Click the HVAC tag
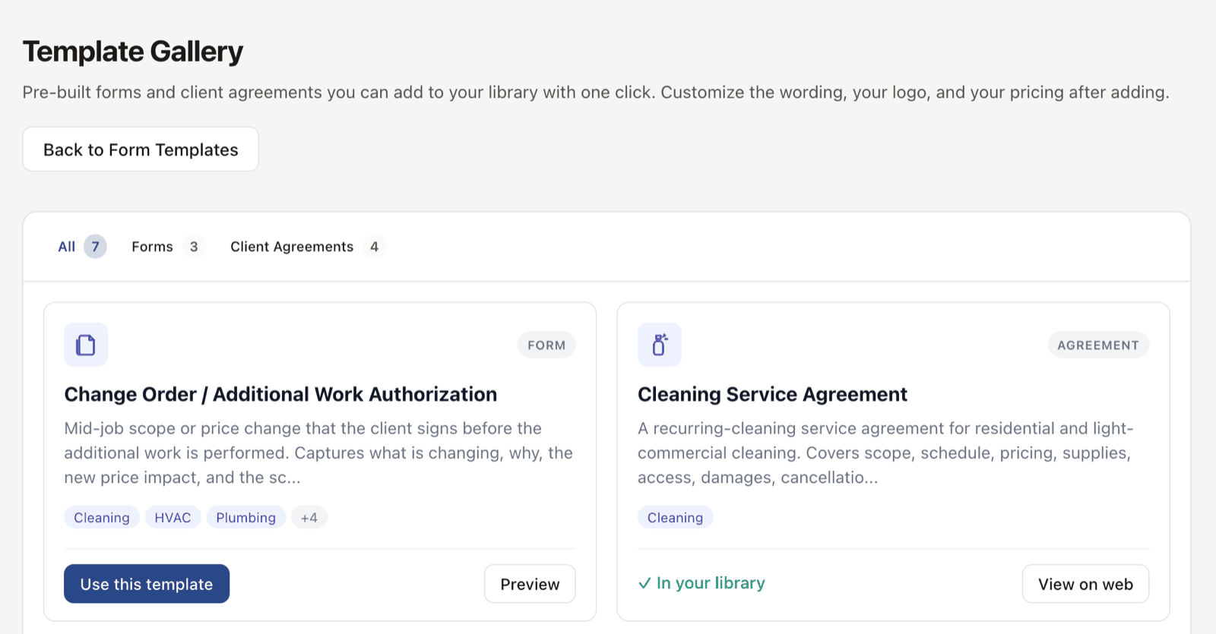The image size is (1216, 634). [x=173, y=518]
